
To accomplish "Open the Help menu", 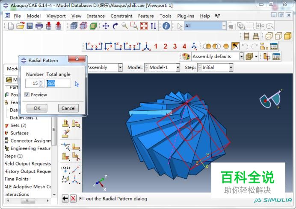I will pyautogui.click(x=205, y=16).
